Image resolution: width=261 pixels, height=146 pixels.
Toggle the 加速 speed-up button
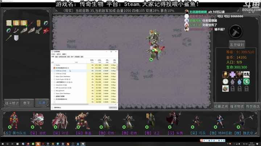[42, 103]
